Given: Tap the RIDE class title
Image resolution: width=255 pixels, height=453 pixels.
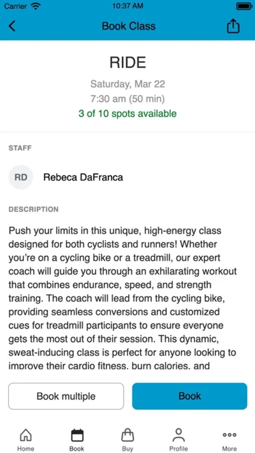Looking at the screenshot, I should [128, 63].
